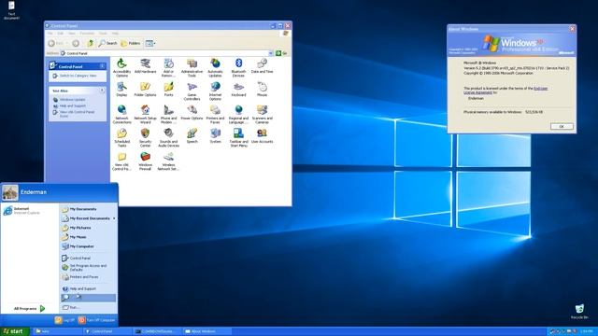Open the Mouse applet
The height and width of the screenshot is (336, 598).
coord(262,90)
